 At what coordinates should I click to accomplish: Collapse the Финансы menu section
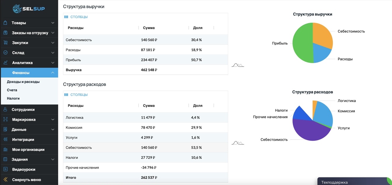coord(53,73)
